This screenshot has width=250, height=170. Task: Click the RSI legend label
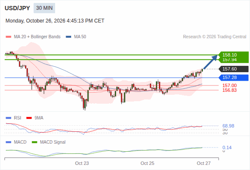17,118
